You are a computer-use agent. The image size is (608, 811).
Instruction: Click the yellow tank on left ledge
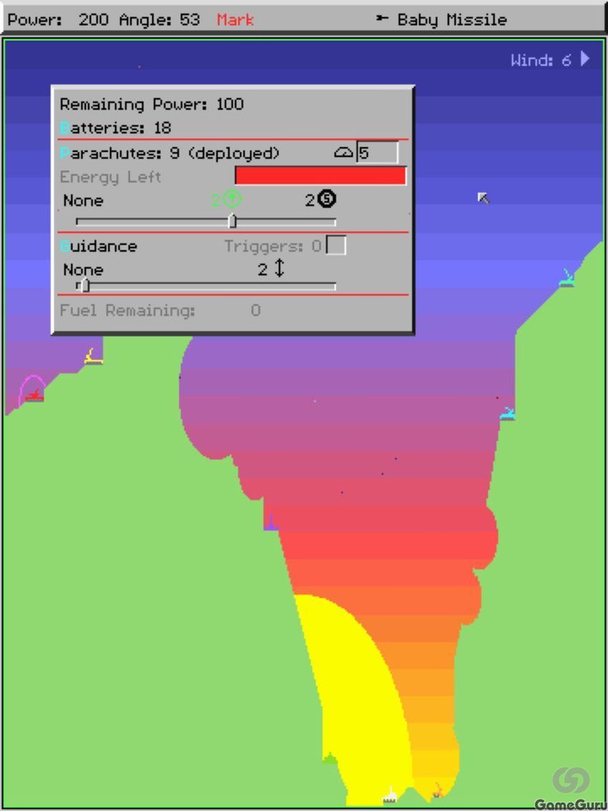tap(93, 357)
